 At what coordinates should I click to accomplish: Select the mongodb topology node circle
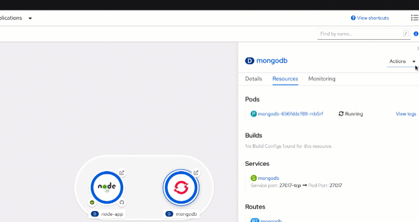click(x=181, y=187)
